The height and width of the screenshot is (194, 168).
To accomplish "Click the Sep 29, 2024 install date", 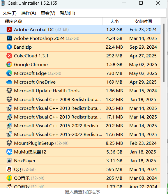I will [x=143, y=47].
